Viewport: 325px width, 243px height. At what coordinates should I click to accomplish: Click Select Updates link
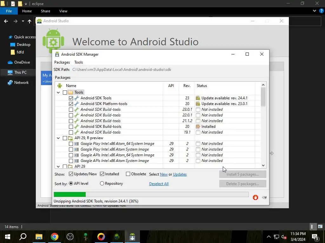click(x=180, y=174)
